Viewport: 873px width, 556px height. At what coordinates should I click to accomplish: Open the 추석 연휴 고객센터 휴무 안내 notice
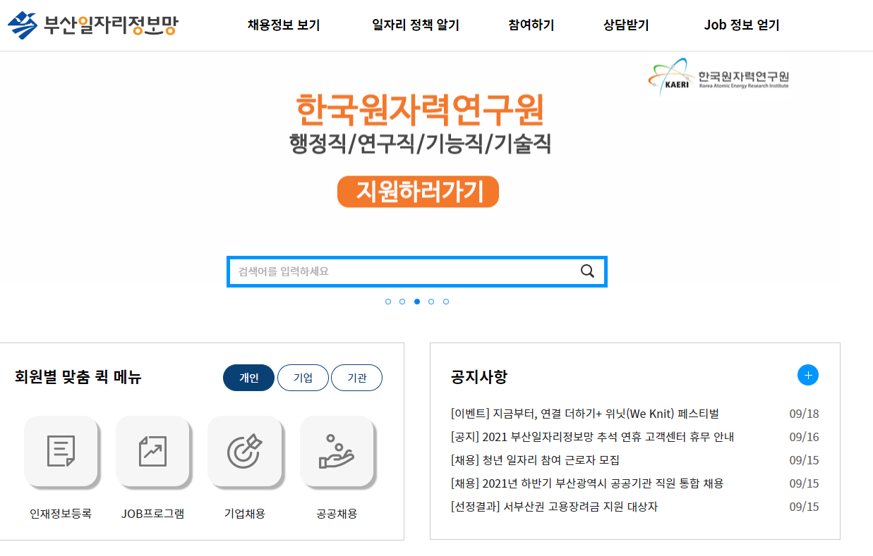[592, 437]
